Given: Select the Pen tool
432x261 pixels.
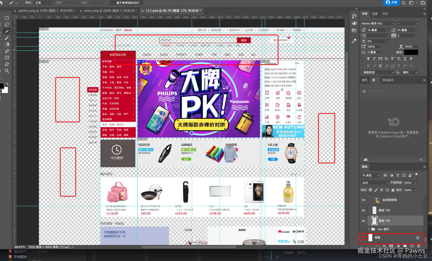Looking at the screenshot, I should coord(7,51).
